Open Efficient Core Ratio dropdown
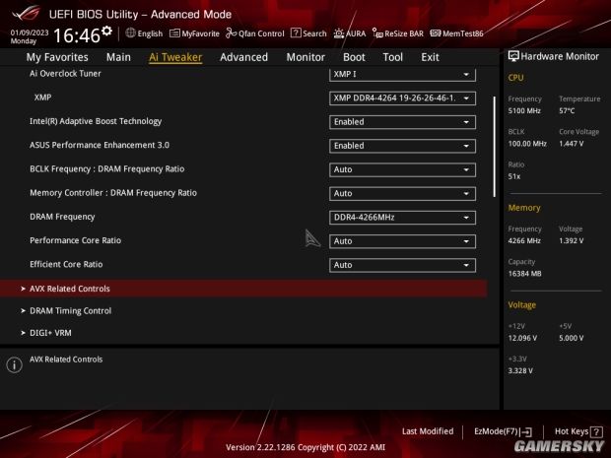The image size is (611, 458). (402, 265)
